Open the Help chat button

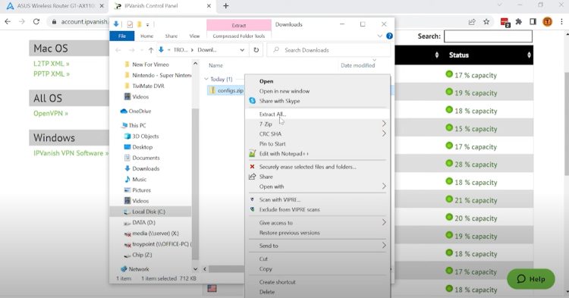click(531, 279)
